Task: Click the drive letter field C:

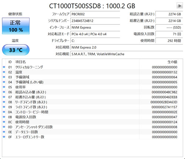Action: 95,41
